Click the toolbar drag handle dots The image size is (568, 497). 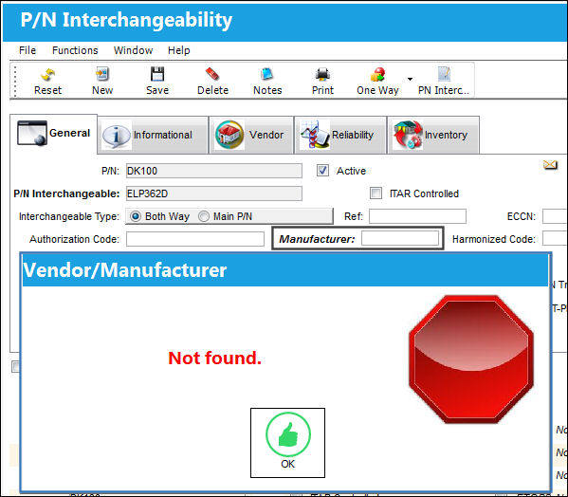[15, 82]
